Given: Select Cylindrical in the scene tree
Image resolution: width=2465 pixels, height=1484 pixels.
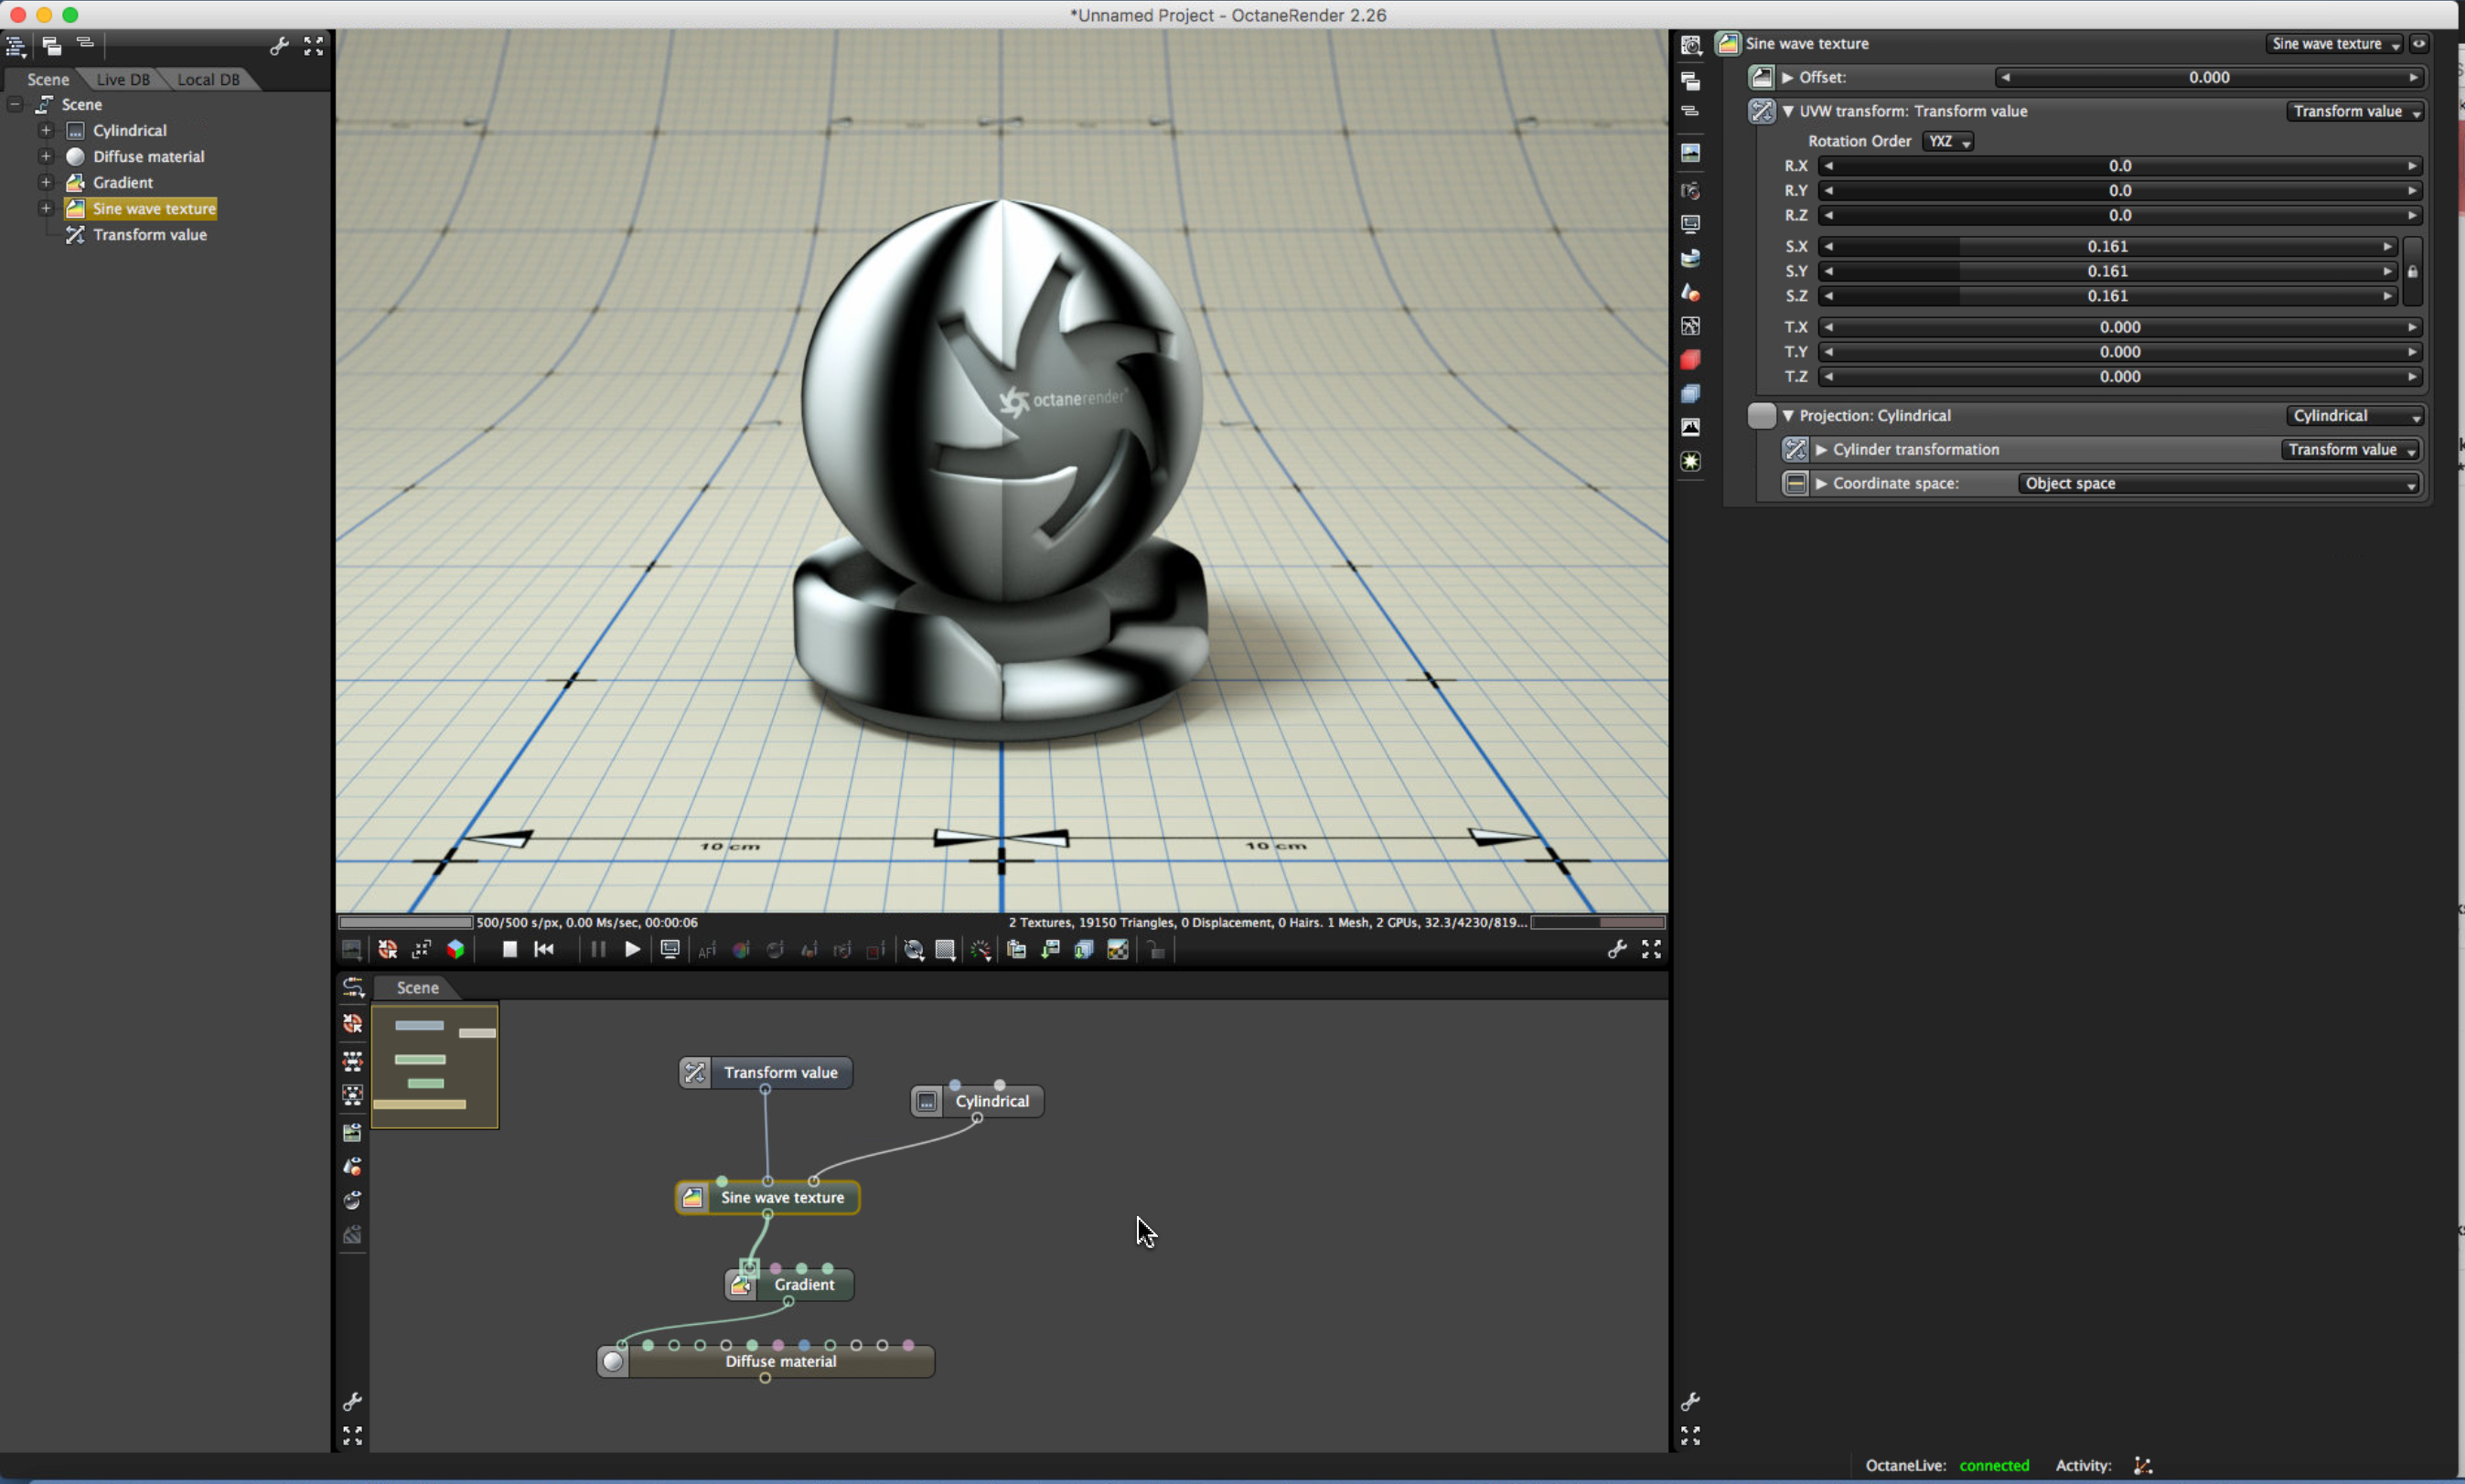Looking at the screenshot, I should [129, 130].
